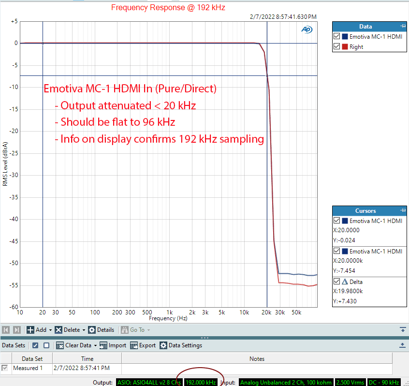
Task: Click the empty Notes cell for Measured 1
Action: click(x=257, y=368)
